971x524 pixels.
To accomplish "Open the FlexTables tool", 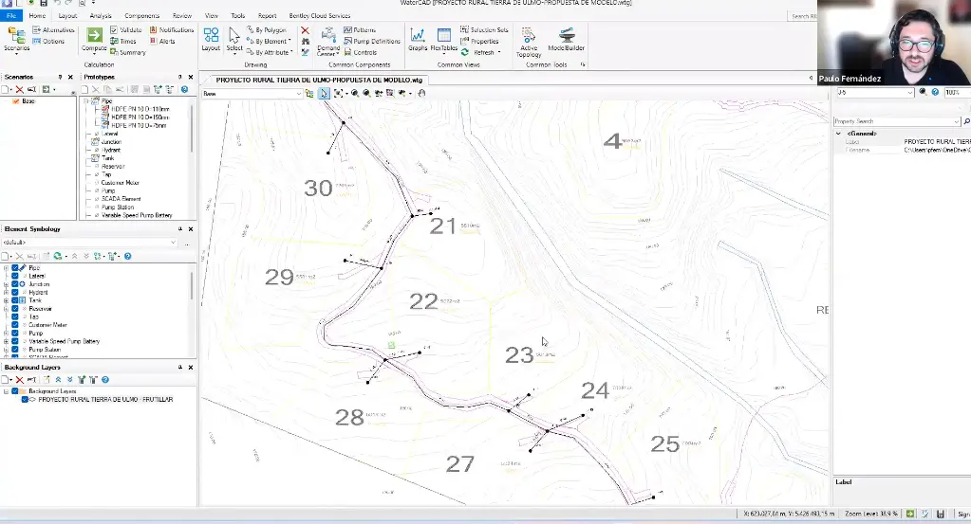I will coord(443,40).
